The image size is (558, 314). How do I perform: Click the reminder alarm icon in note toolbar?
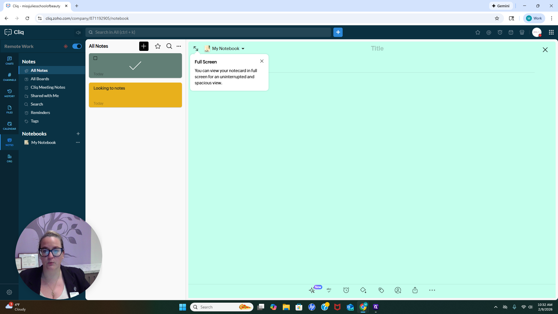[x=346, y=290]
